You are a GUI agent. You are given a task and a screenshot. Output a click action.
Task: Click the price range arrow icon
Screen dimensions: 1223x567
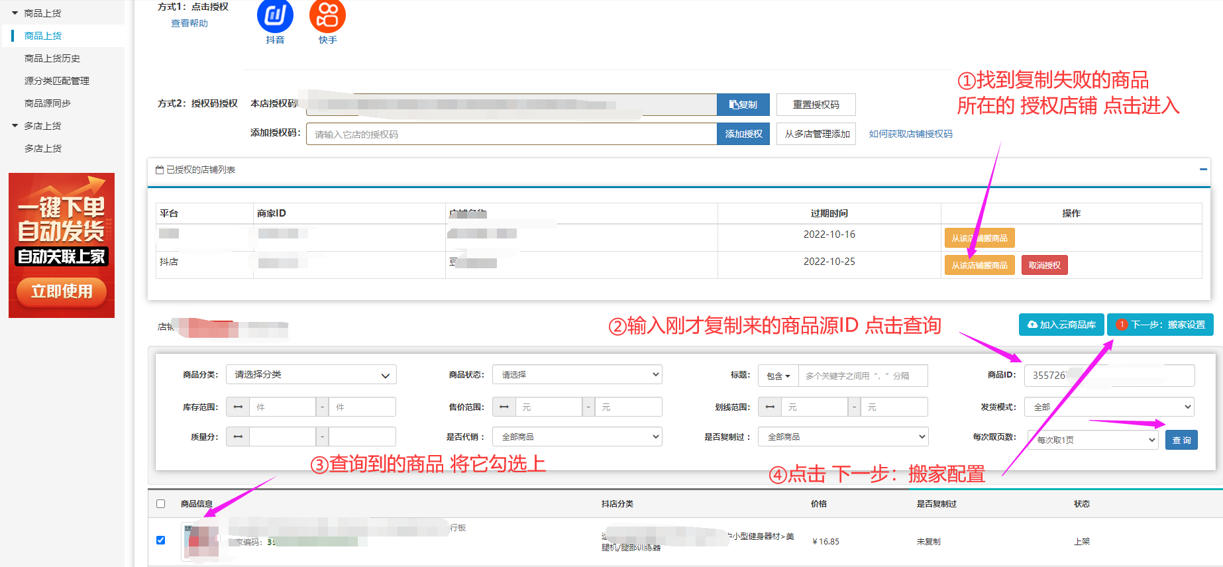(504, 407)
